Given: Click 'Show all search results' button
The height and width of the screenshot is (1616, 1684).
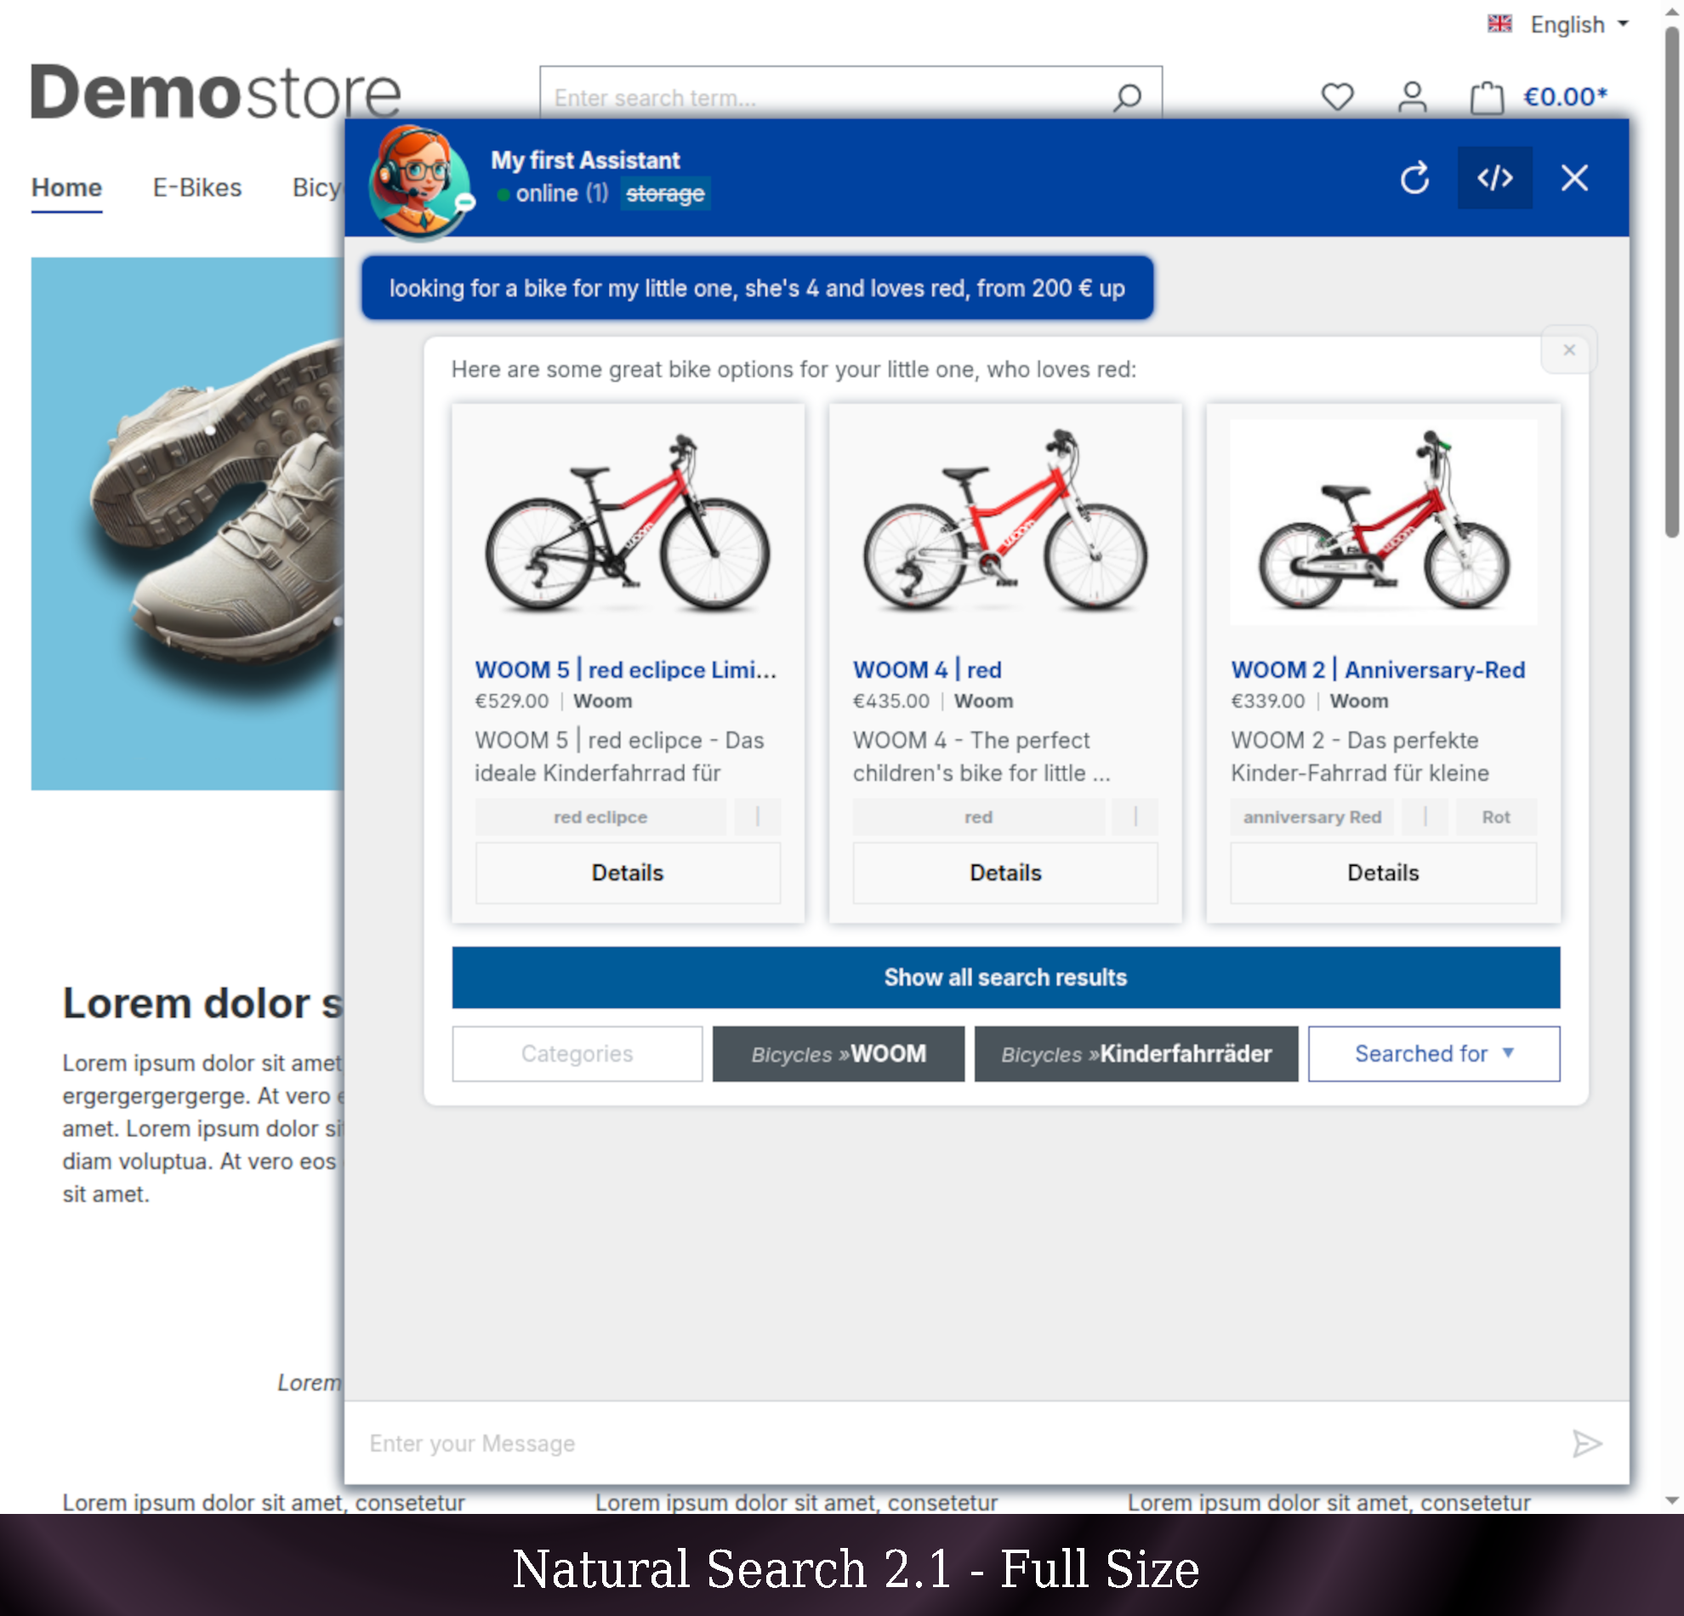Looking at the screenshot, I should pyautogui.click(x=1005, y=976).
